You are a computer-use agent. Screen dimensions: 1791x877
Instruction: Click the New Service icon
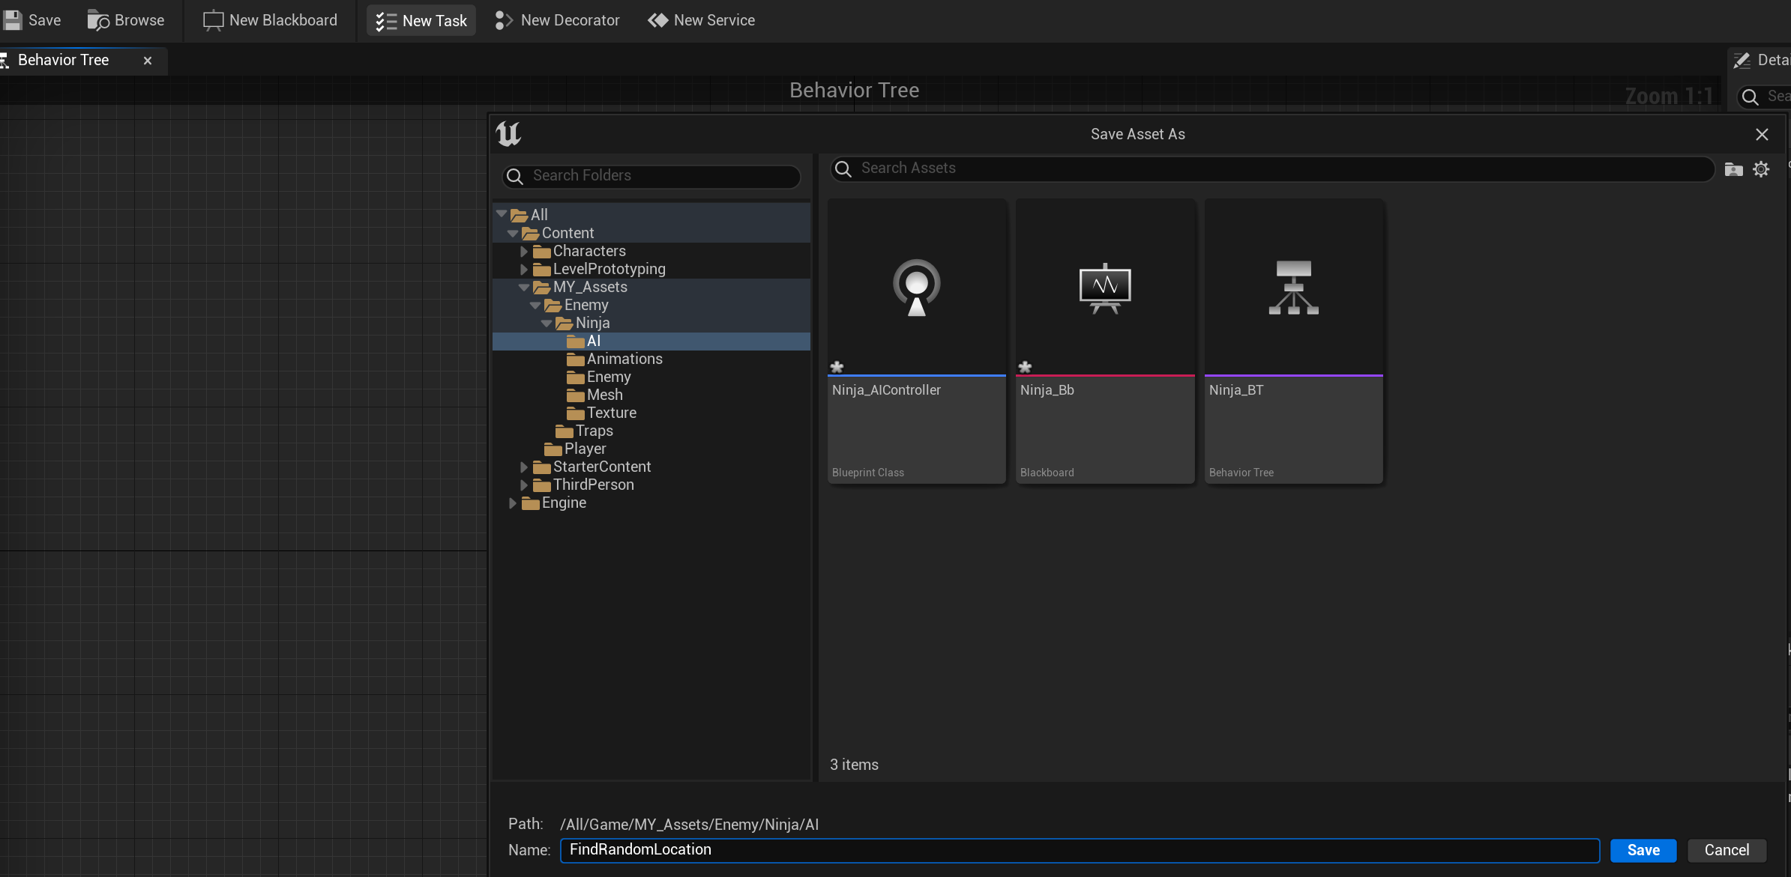pyautogui.click(x=657, y=20)
